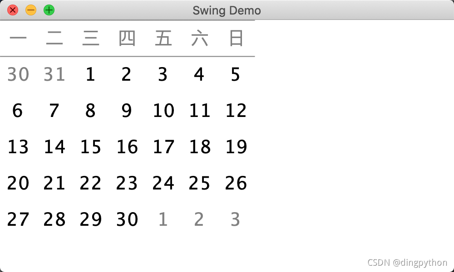Select the 四 (Thursday) column header
The height and width of the screenshot is (272, 454).
point(127,38)
